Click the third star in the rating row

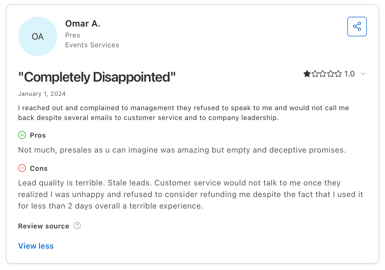[323, 74]
